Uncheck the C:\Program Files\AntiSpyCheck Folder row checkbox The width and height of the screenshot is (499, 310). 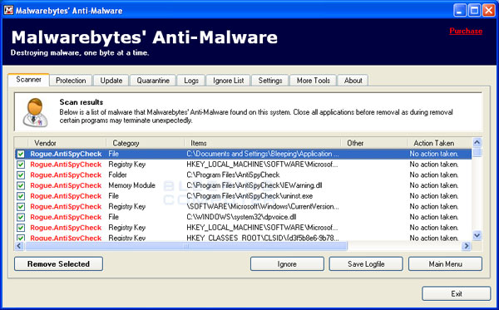click(21, 175)
